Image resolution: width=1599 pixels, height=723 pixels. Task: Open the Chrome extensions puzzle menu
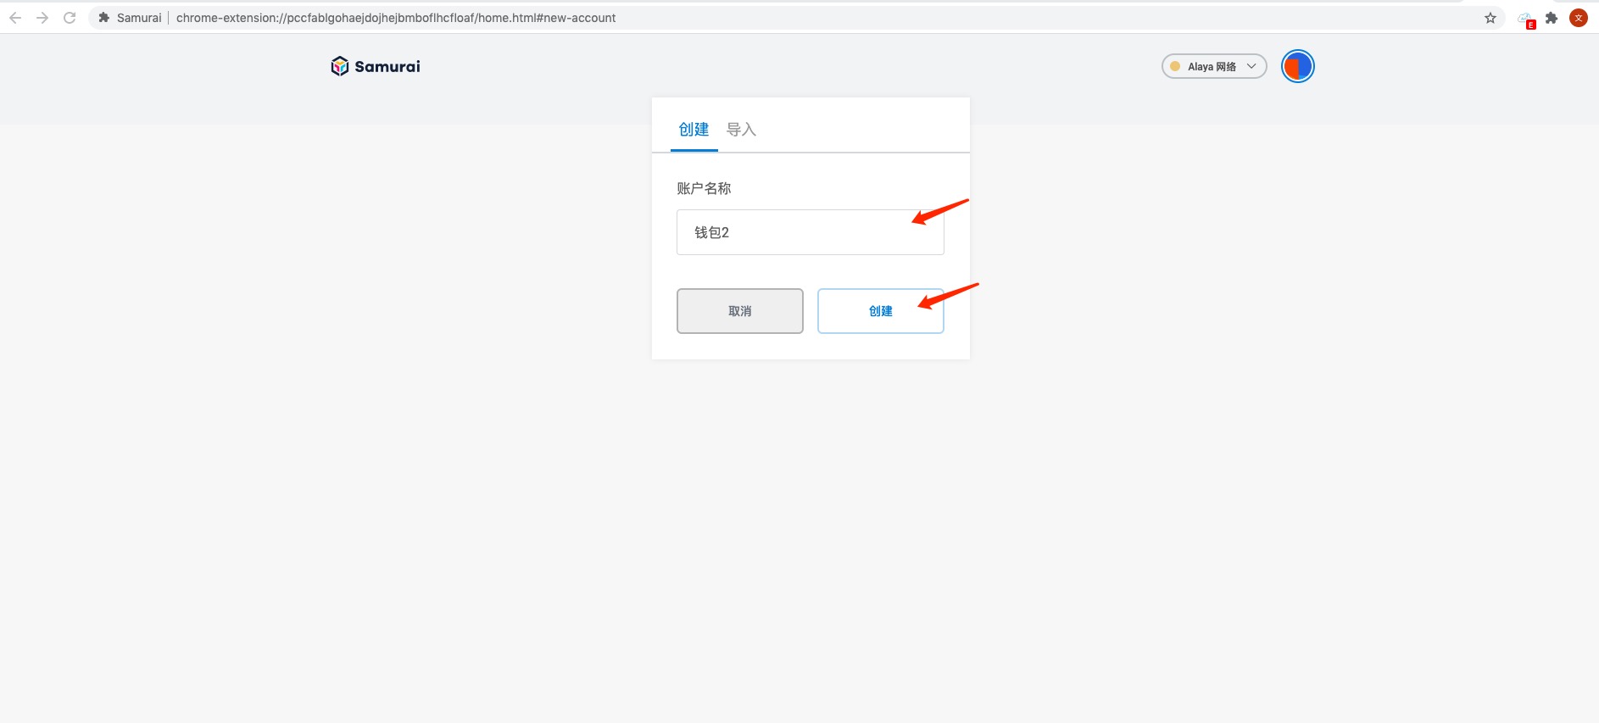1552,18
